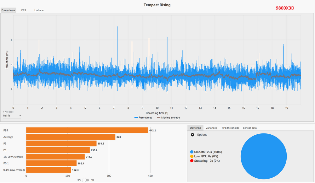Open the Y-Axis scale Full fit dropdown
Screen dimensions: 315x183
point(12,116)
